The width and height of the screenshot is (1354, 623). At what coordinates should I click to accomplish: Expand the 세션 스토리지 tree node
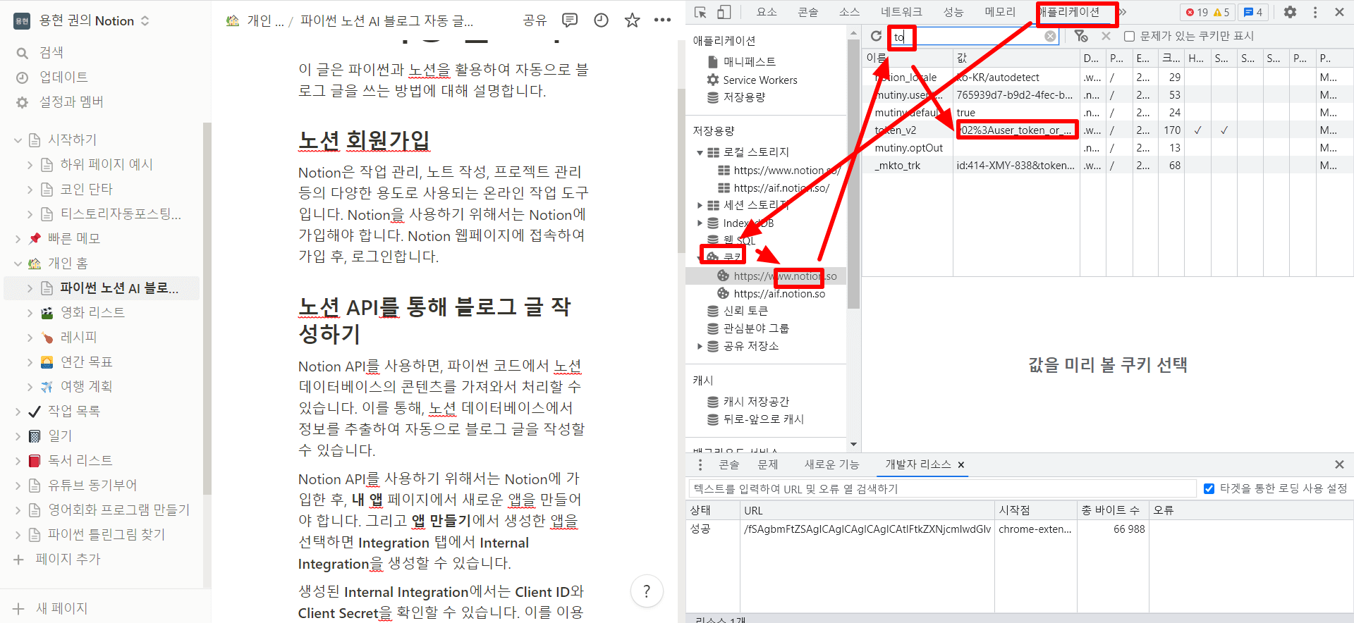pos(700,205)
